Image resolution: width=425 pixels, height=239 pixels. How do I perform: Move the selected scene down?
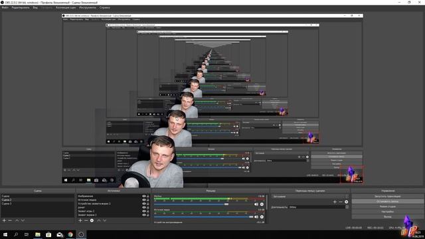tap(23, 220)
